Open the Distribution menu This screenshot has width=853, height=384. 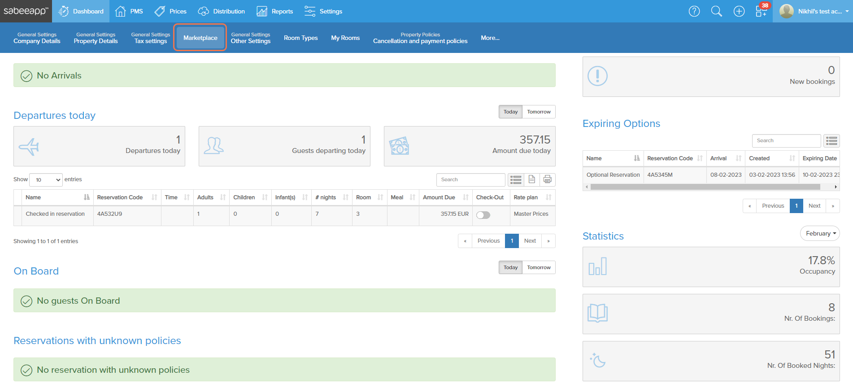pyautogui.click(x=221, y=11)
